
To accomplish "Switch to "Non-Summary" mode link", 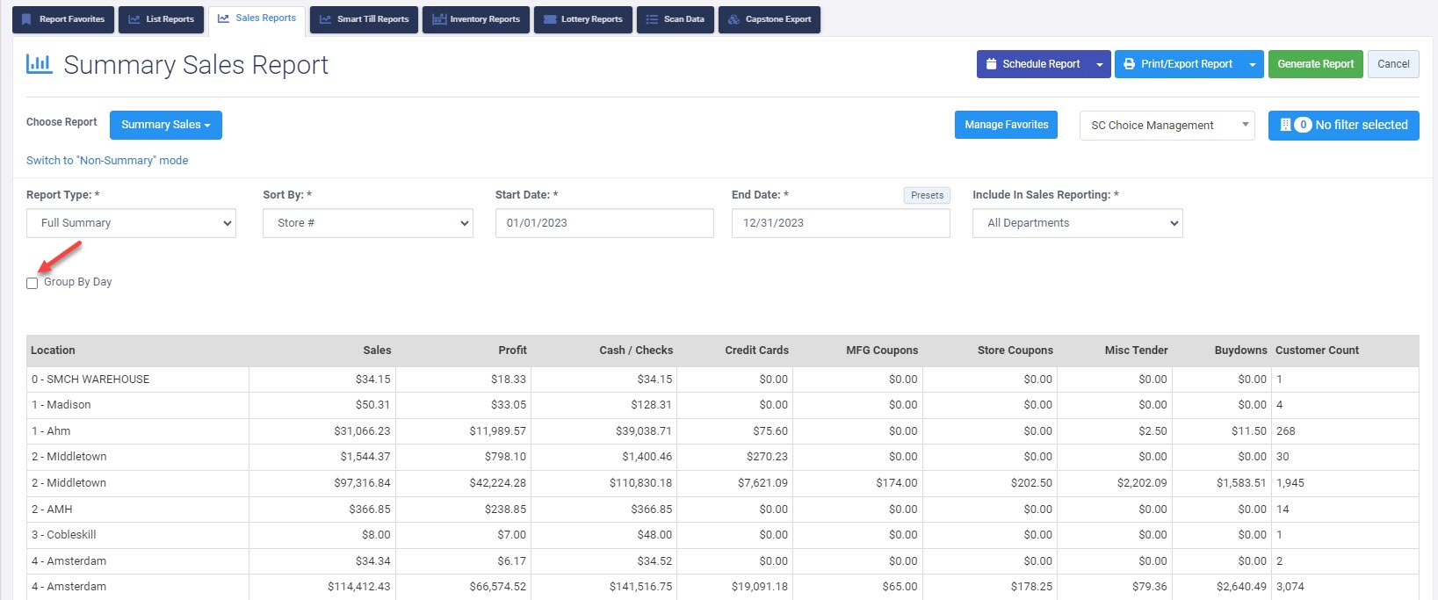I will 107,160.
